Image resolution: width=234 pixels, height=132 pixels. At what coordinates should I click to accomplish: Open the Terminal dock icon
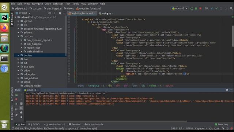(4, 59)
